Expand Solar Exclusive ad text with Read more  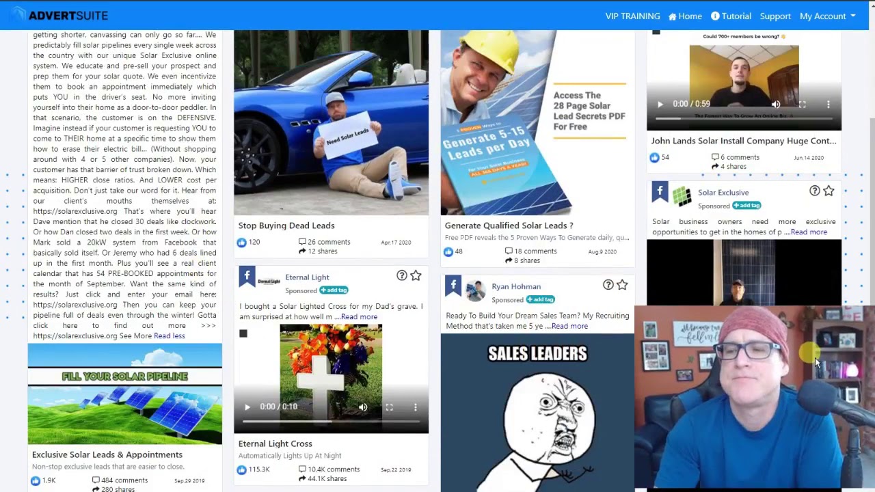pyautogui.click(x=809, y=232)
